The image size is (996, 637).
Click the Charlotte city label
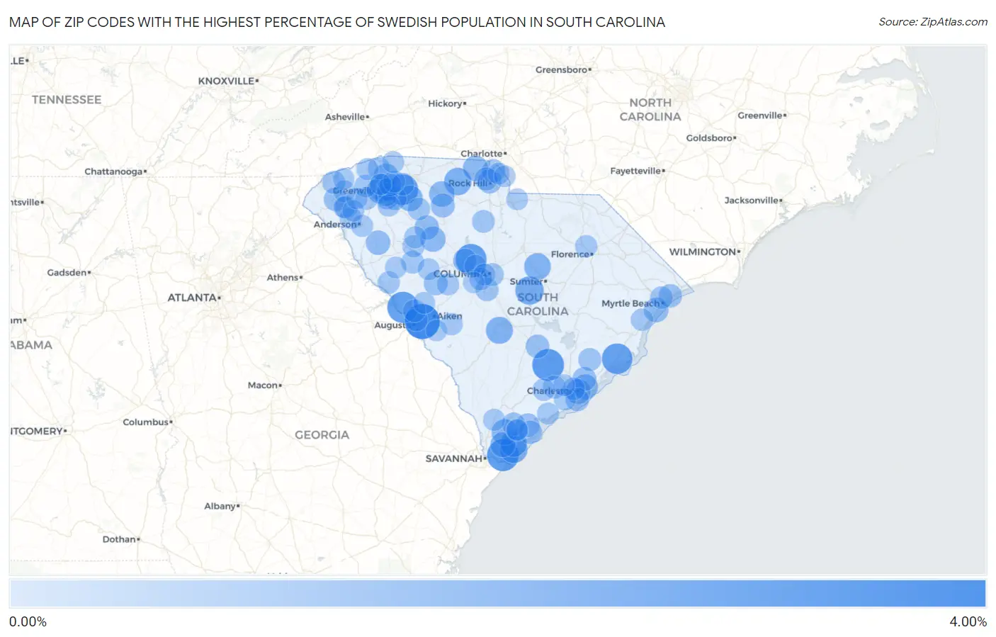pos(482,154)
